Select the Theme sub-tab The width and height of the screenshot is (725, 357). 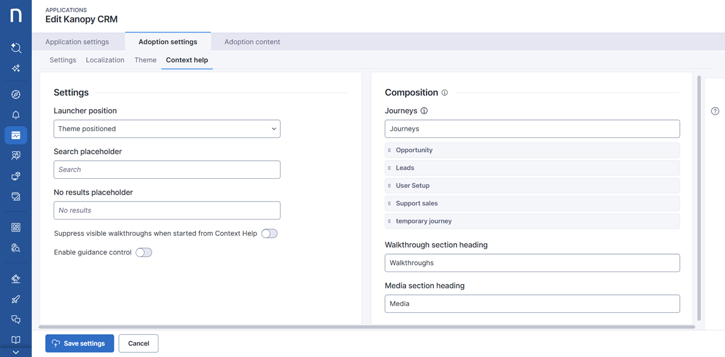(x=145, y=60)
